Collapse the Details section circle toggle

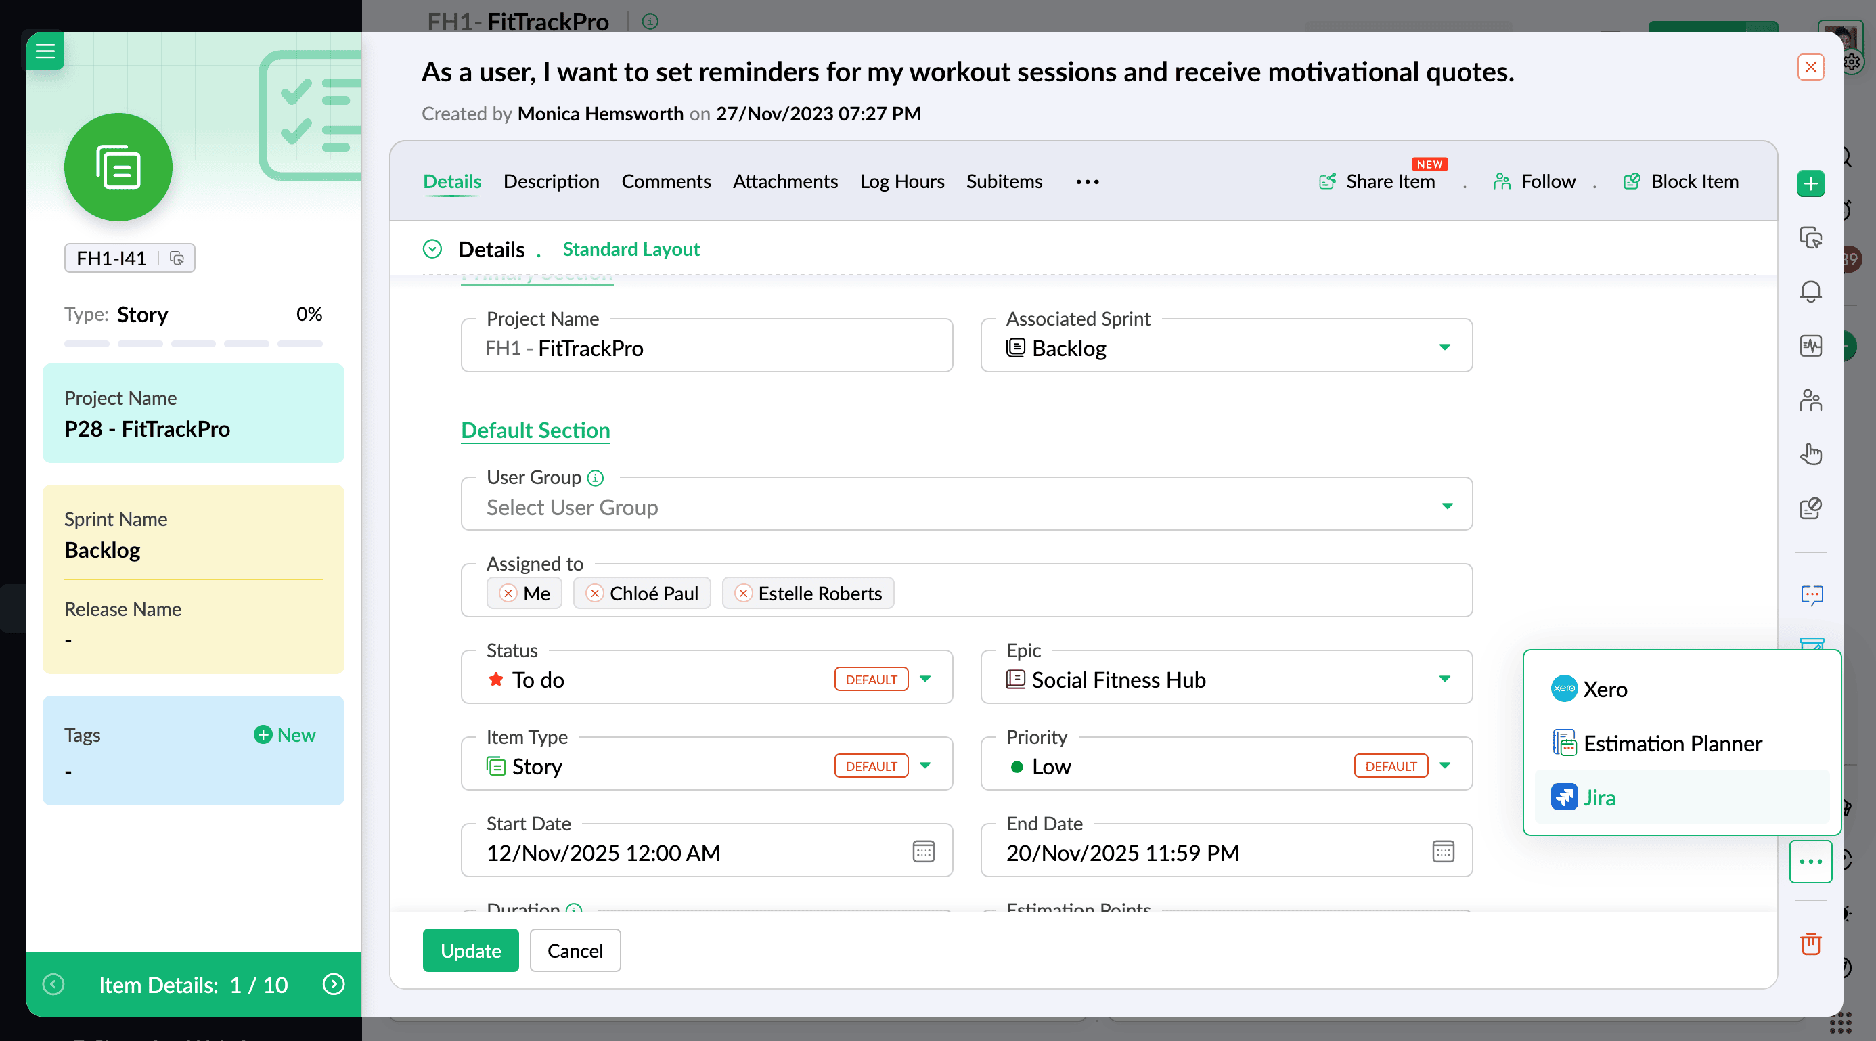click(432, 249)
